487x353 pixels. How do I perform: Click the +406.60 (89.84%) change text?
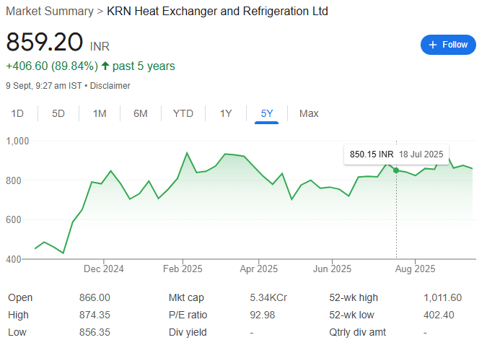[52, 66]
